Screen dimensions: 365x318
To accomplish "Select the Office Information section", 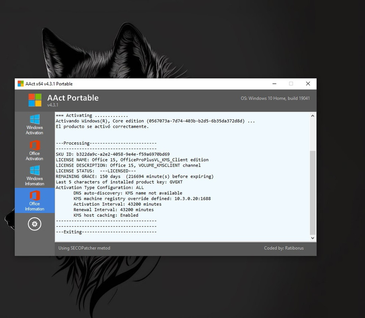I will [35, 201].
